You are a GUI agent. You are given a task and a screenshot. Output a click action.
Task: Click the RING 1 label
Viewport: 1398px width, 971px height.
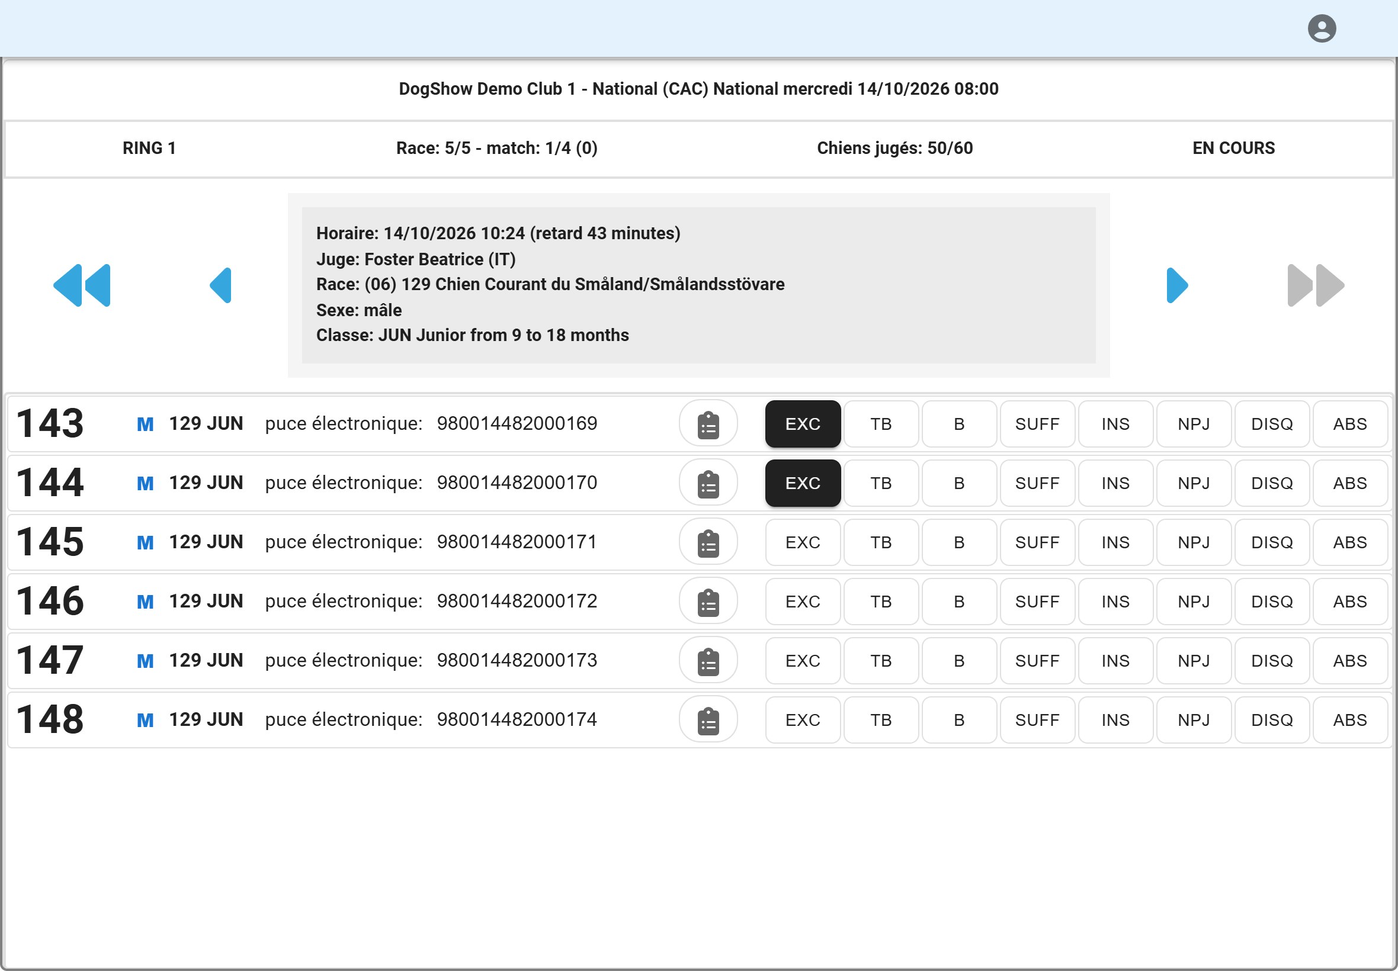click(149, 148)
